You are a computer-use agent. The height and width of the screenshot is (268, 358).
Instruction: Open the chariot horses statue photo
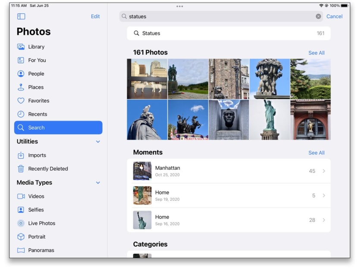point(188,120)
